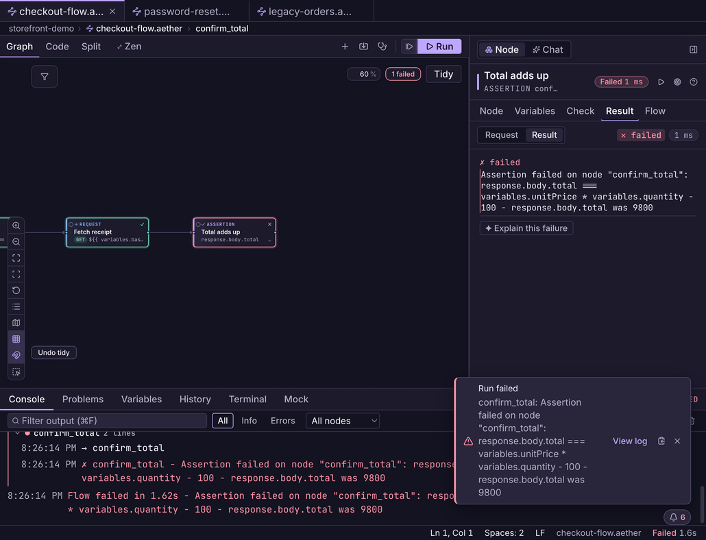This screenshot has width=706, height=540.
Task: Run the checkout flow
Action: pyautogui.click(x=439, y=47)
